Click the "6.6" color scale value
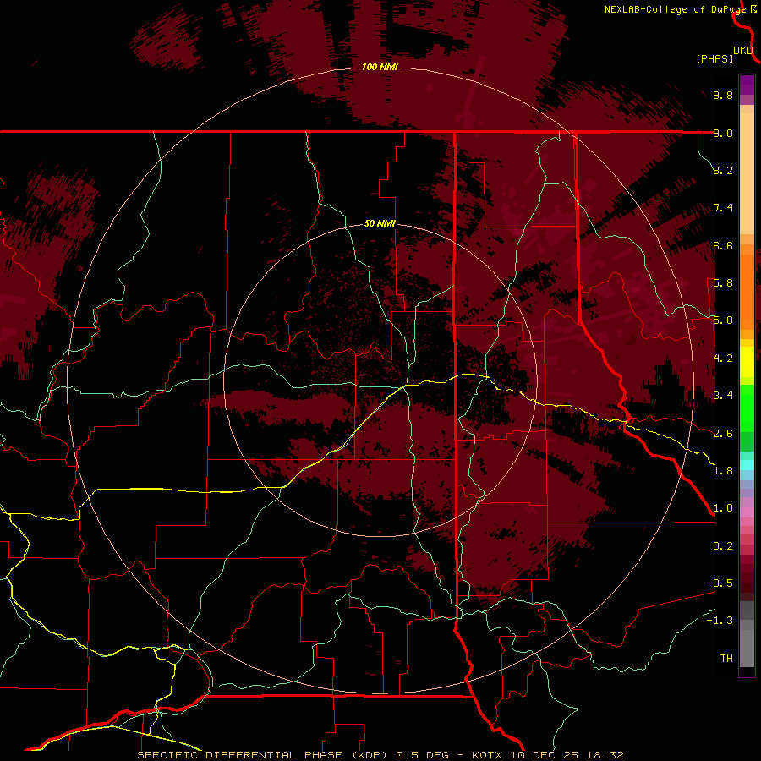 click(x=723, y=245)
